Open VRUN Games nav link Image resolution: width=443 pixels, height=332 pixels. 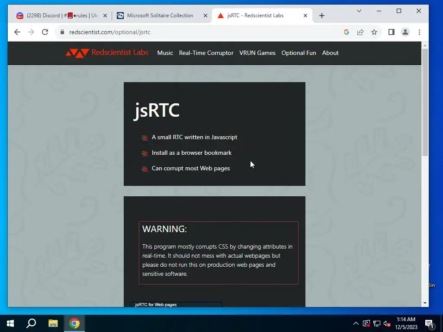click(x=257, y=53)
